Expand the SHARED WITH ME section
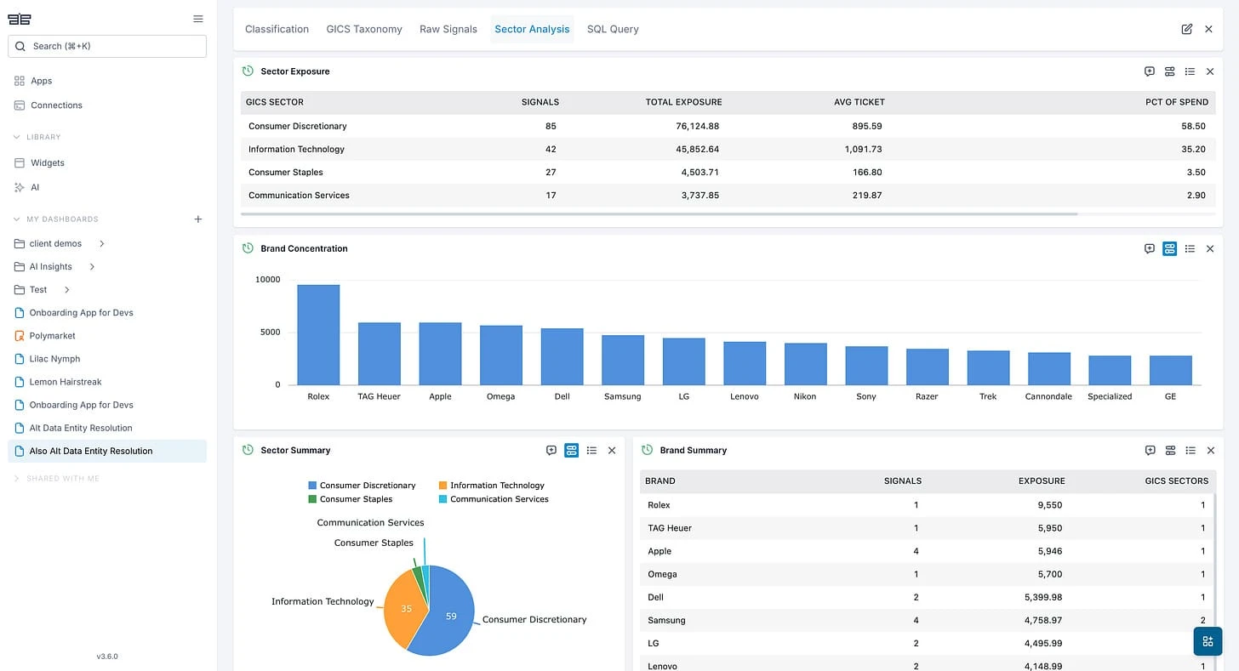The width and height of the screenshot is (1239, 671). click(x=17, y=478)
